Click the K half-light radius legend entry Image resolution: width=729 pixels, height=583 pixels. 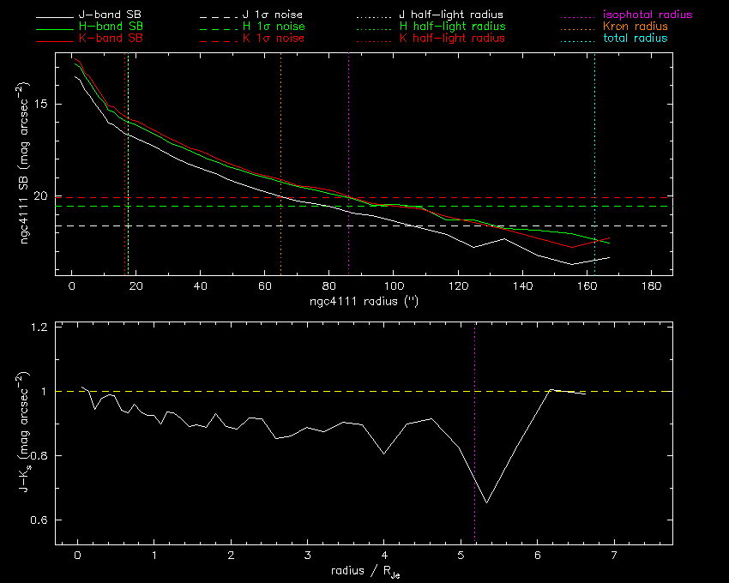[x=452, y=39]
